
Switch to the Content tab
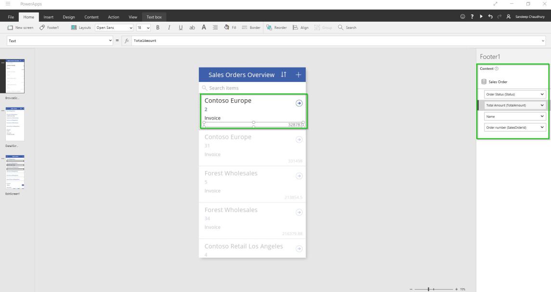coord(92,17)
